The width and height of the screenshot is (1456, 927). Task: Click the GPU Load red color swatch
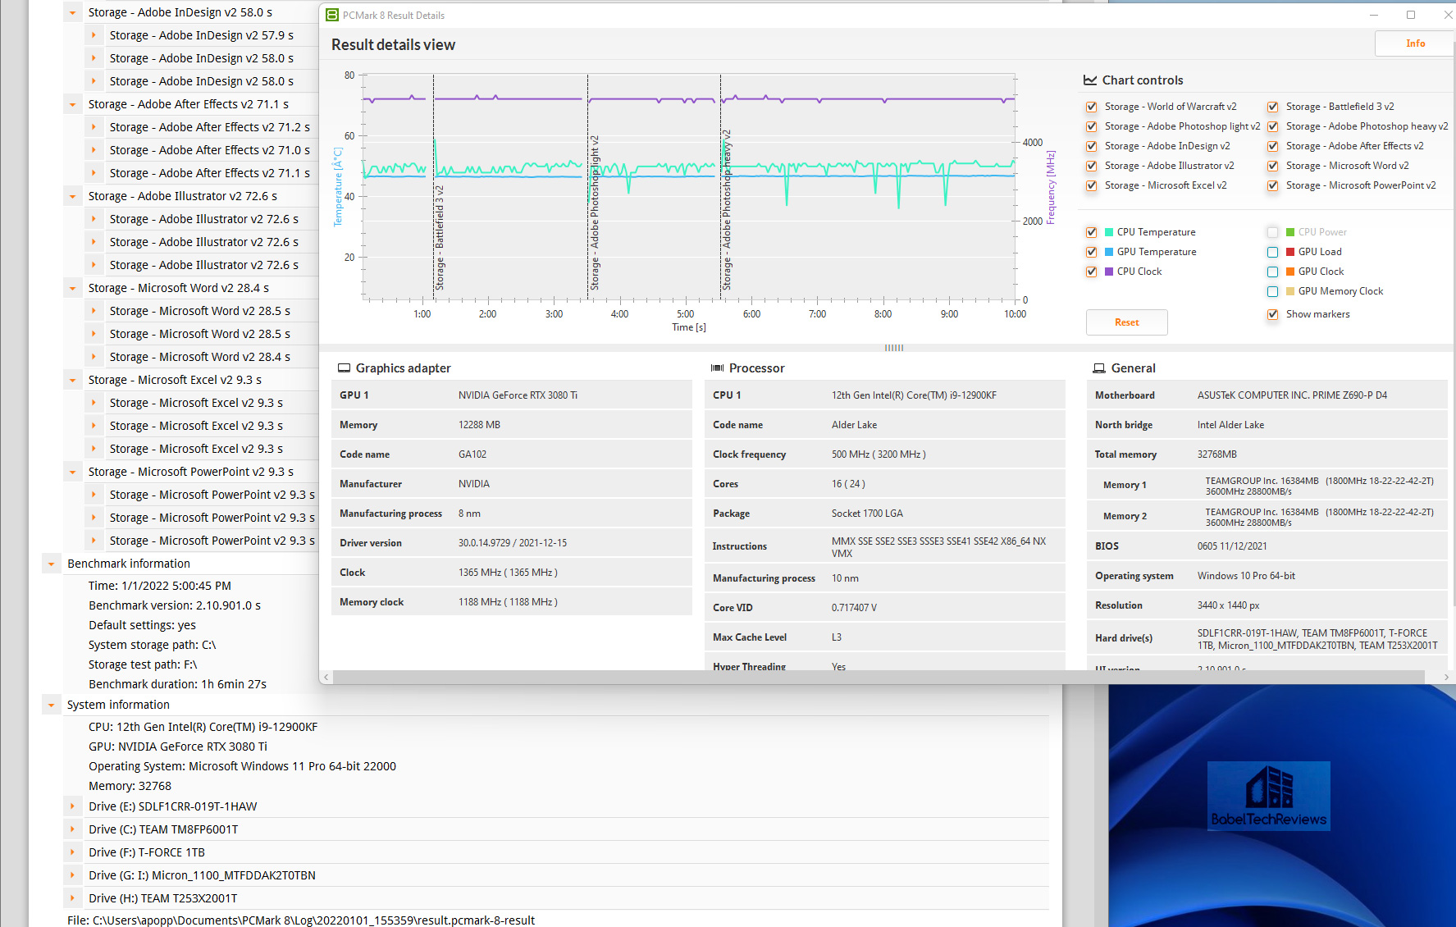click(1290, 252)
